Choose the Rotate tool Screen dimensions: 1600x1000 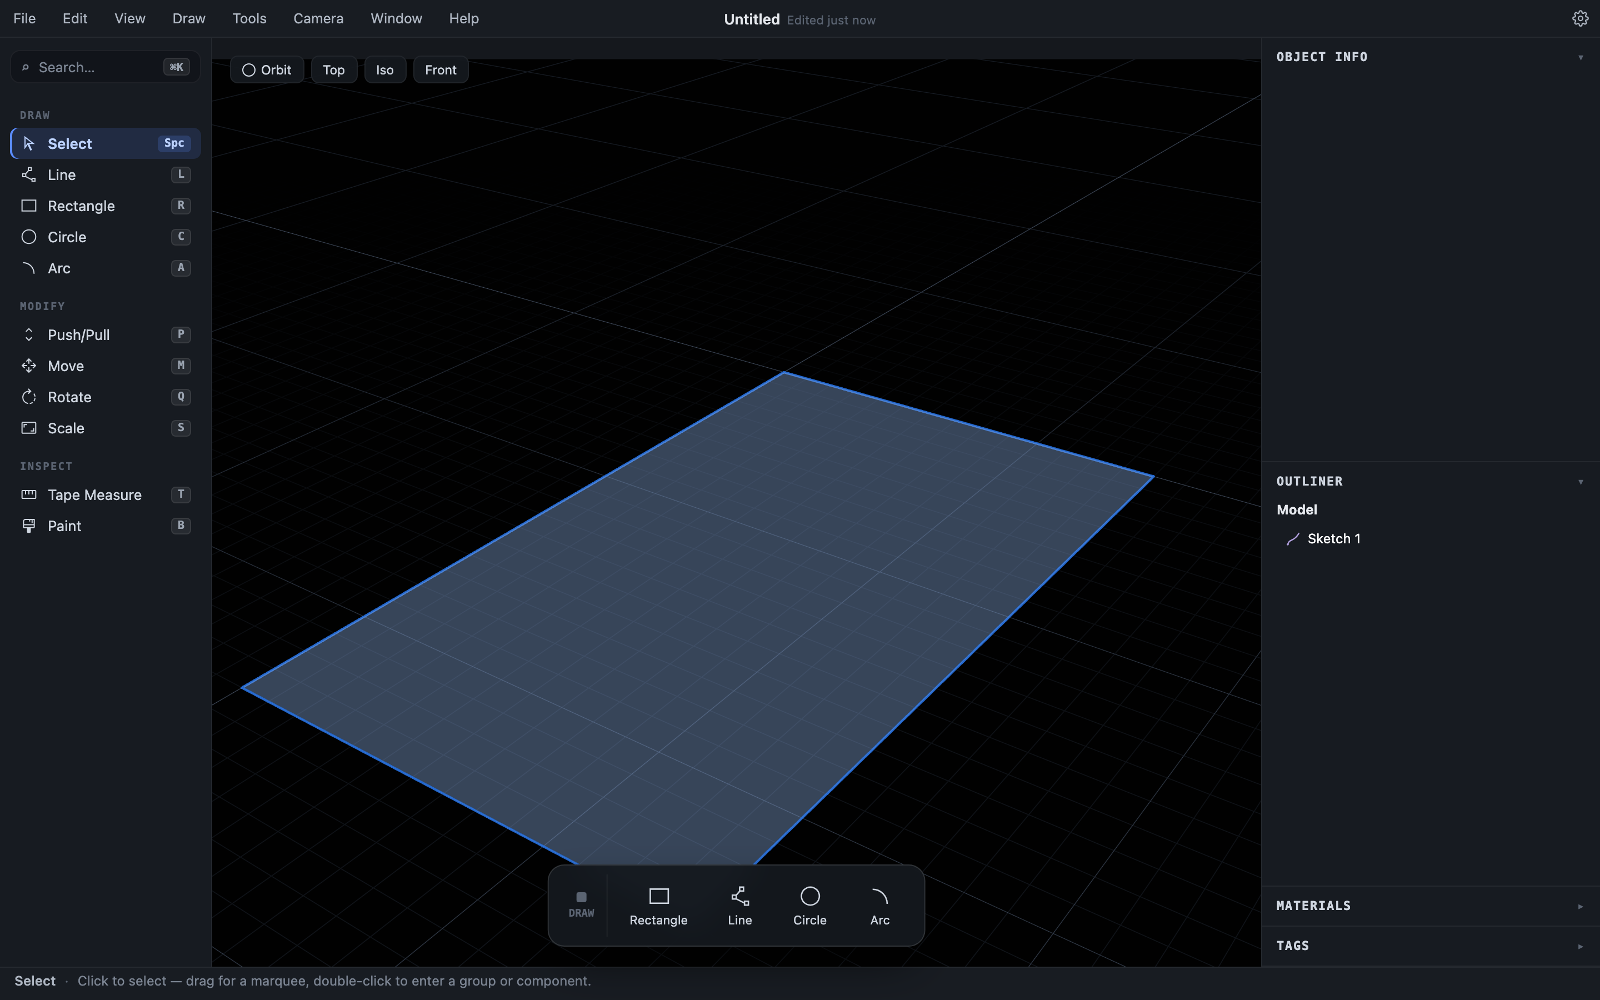pos(106,397)
